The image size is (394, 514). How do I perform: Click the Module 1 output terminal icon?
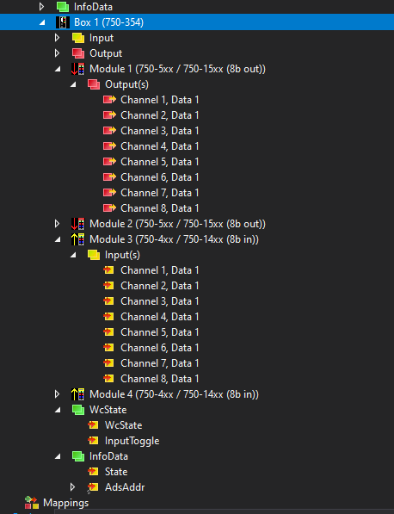[x=78, y=69]
